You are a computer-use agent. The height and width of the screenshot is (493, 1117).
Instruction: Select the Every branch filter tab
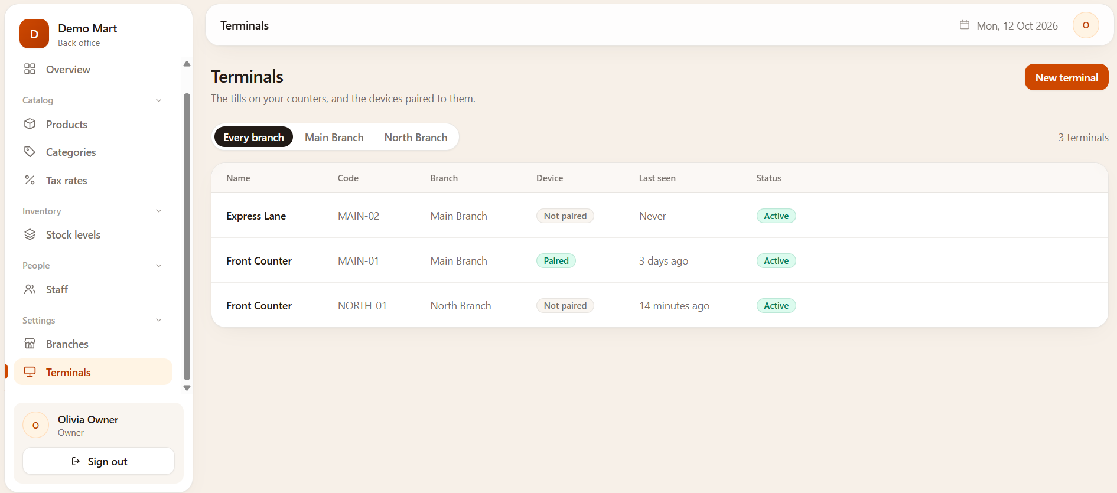tap(253, 137)
